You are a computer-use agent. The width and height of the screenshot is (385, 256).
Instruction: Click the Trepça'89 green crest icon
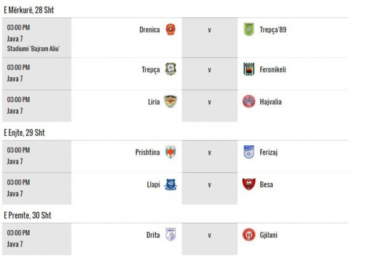pos(249,29)
